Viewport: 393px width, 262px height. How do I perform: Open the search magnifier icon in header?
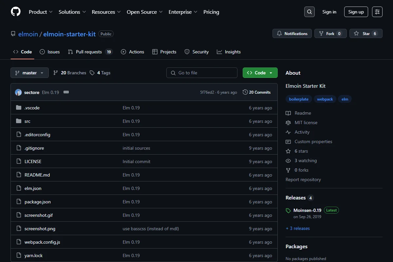pyautogui.click(x=309, y=12)
